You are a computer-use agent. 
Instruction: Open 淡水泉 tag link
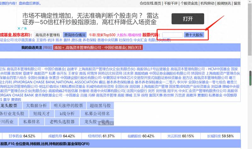click(128, 73)
